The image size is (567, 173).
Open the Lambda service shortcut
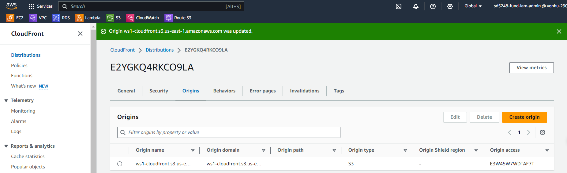point(88,18)
